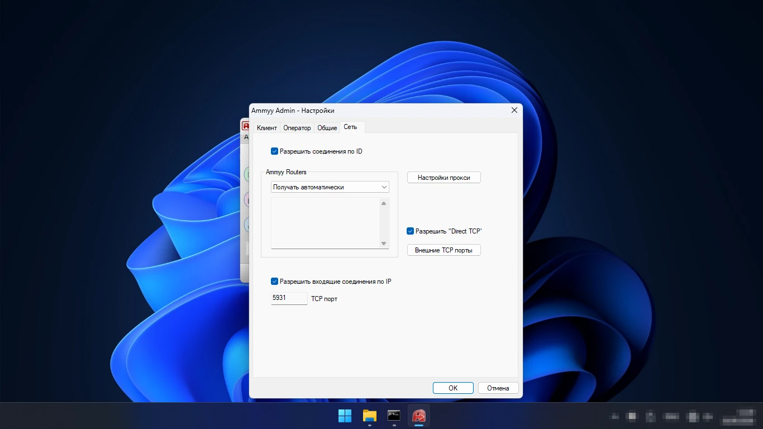
Task: Close the Ammyy Admin Настройки dialog
Action: tap(514, 111)
